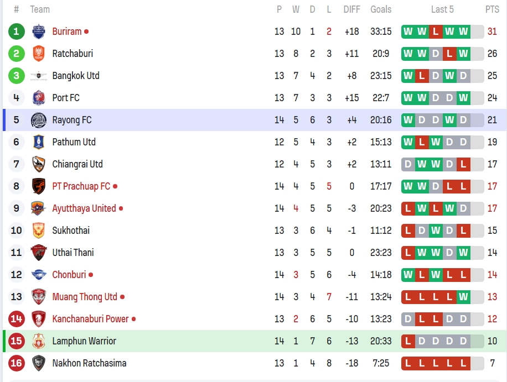Image resolution: width=507 pixels, height=382 pixels.
Task: Sort table by PTS column header
Action: coord(492,9)
